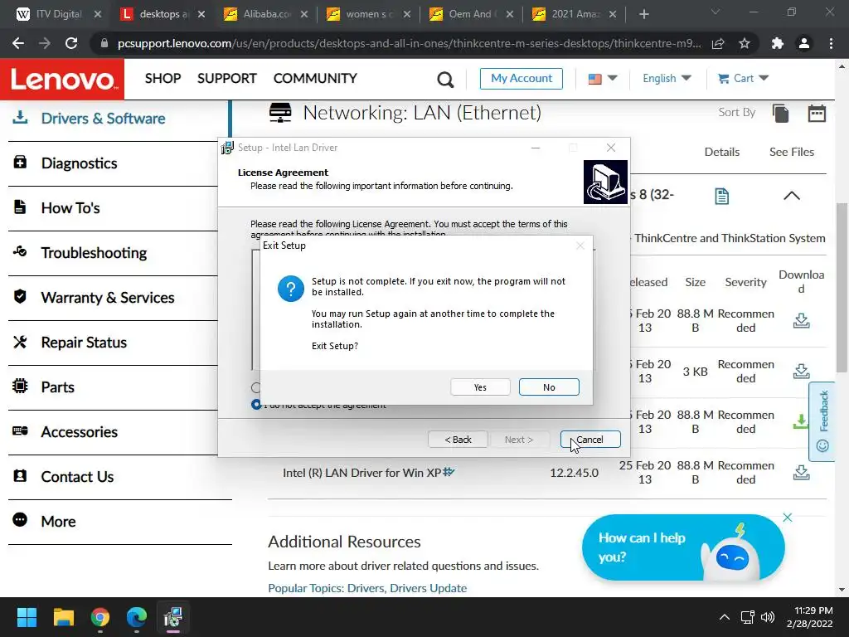Click Details link
Viewport: 849px width, 637px height.
click(722, 153)
